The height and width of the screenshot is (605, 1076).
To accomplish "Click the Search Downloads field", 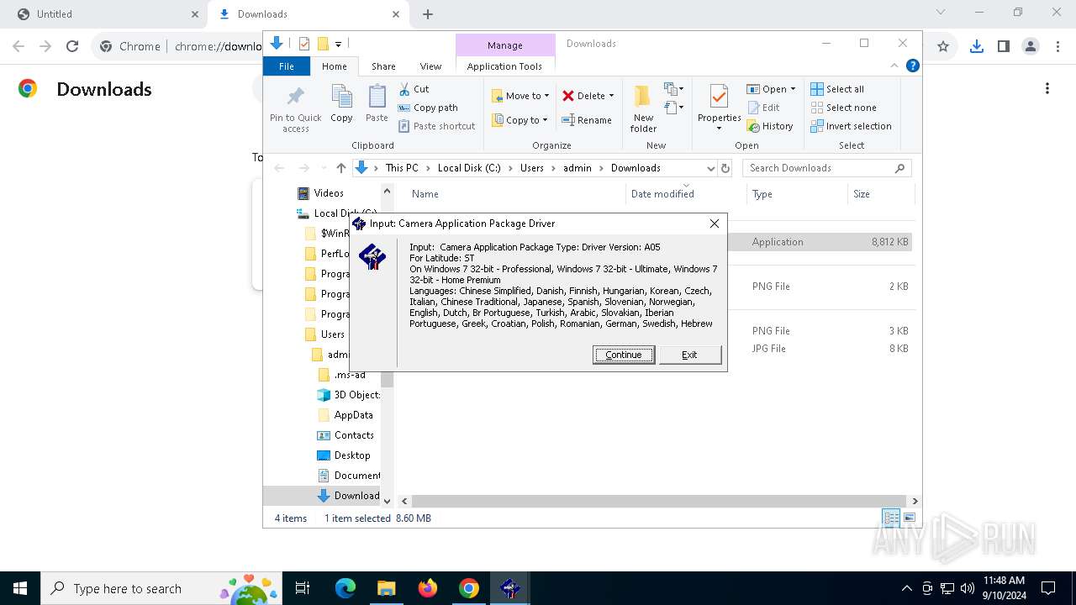I will click(x=827, y=168).
